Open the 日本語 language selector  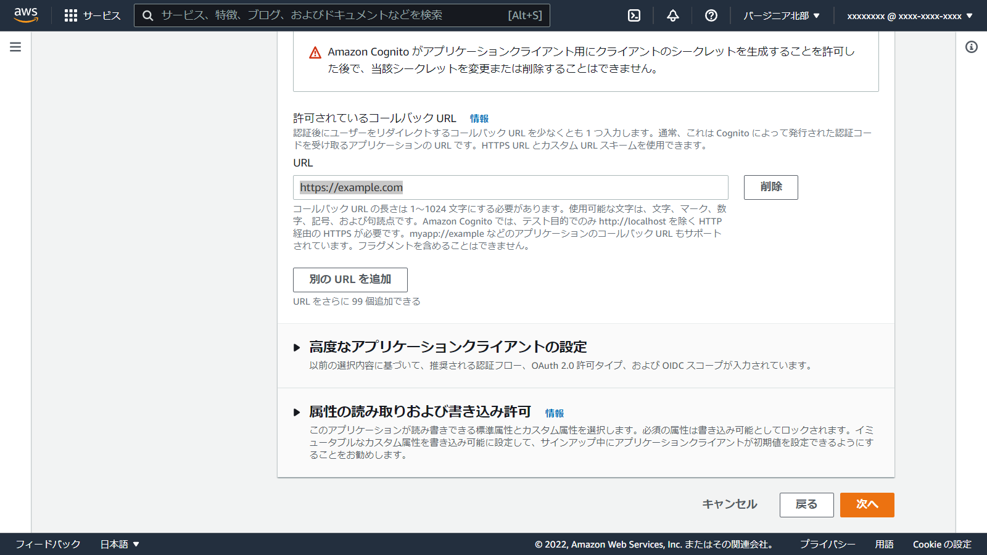tap(120, 544)
